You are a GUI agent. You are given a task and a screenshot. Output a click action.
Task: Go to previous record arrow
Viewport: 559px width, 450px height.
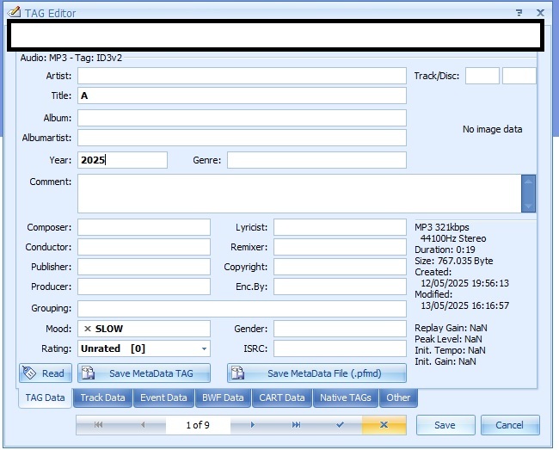pos(143,425)
